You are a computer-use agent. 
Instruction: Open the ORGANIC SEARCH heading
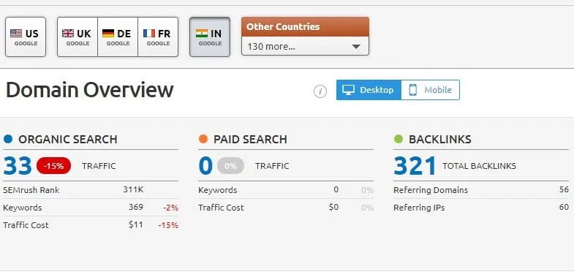[x=68, y=140]
